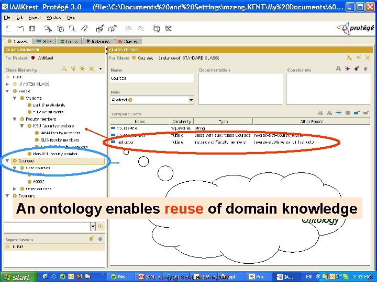This screenshot has width=377, height=282.
Task: Click the Cascade Windows toolbar icon
Action: pyautogui.click(x=157, y=29)
